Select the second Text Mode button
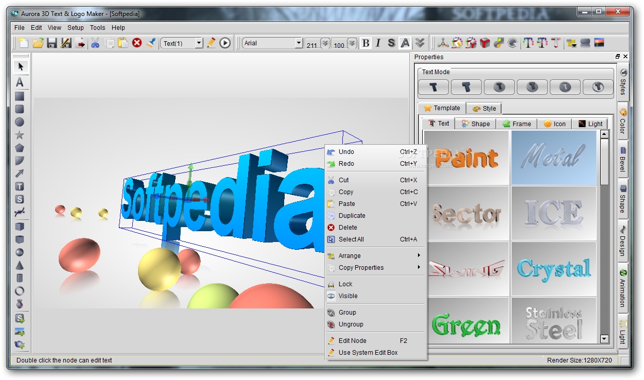The width and height of the screenshot is (644, 380). [x=466, y=87]
